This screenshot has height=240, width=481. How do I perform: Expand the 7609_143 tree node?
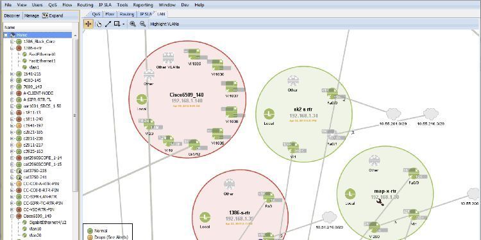(12, 87)
